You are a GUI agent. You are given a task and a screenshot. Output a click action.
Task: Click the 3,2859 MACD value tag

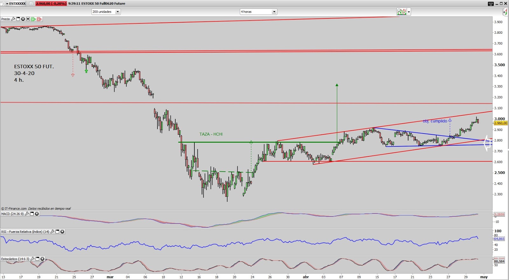pyautogui.click(x=499, y=215)
